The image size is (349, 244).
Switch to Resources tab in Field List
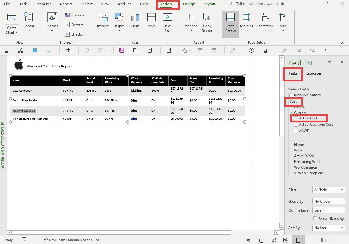click(x=313, y=73)
